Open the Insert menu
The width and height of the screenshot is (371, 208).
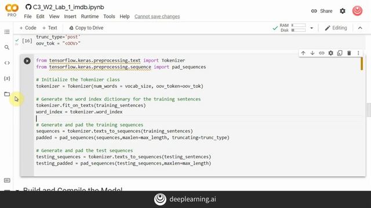70,17
